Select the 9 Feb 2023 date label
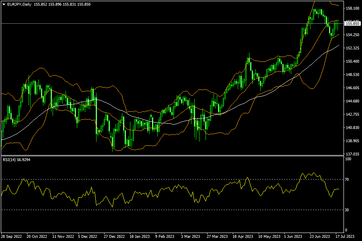 165,237
